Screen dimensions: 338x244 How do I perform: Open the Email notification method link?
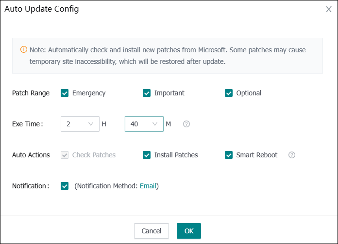click(148, 186)
